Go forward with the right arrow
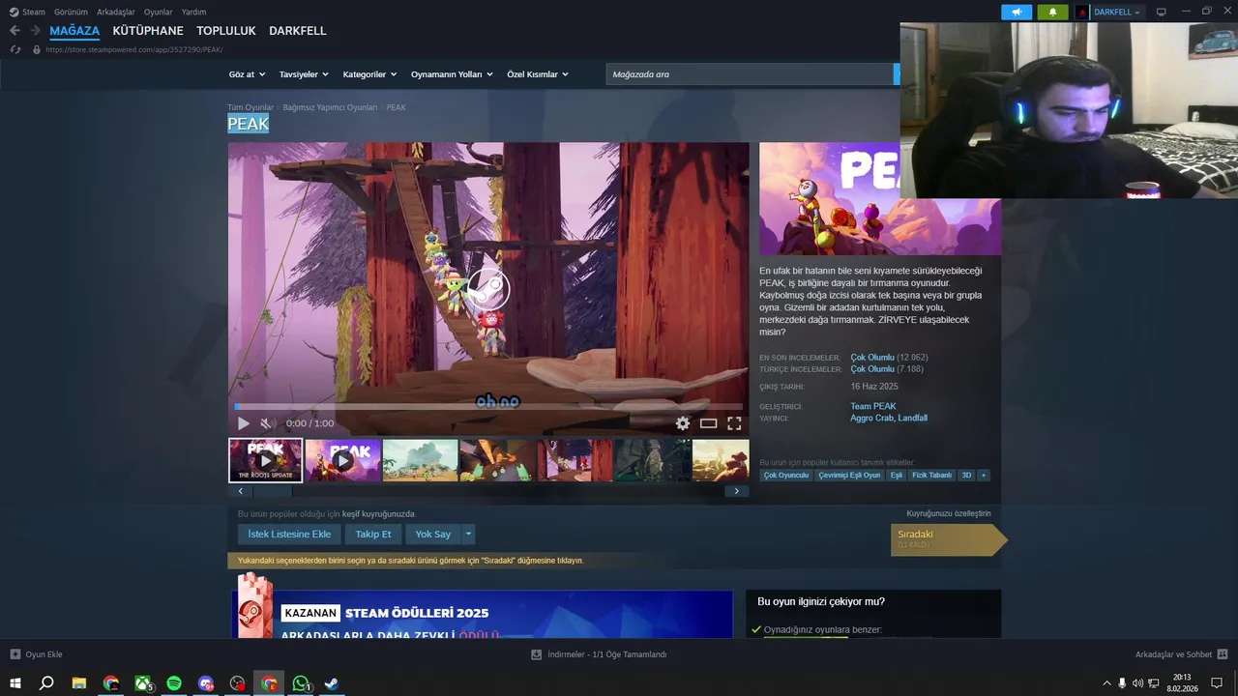The height and width of the screenshot is (696, 1238). (x=36, y=31)
